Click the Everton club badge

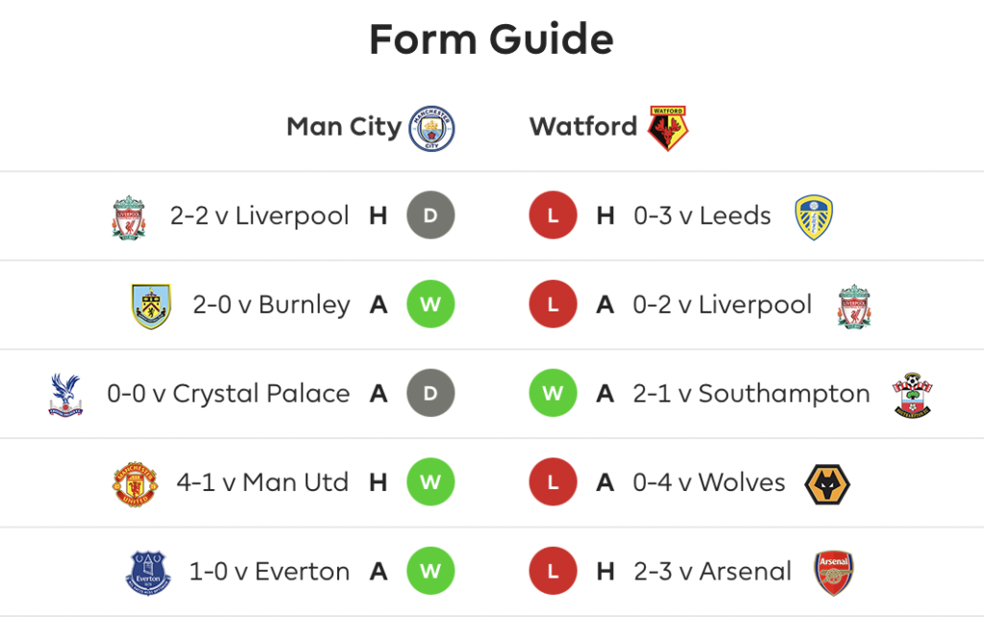click(x=148, y=573)
